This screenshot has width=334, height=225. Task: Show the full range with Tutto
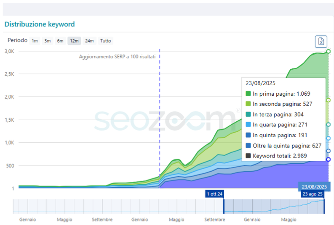tap(106, 41)
